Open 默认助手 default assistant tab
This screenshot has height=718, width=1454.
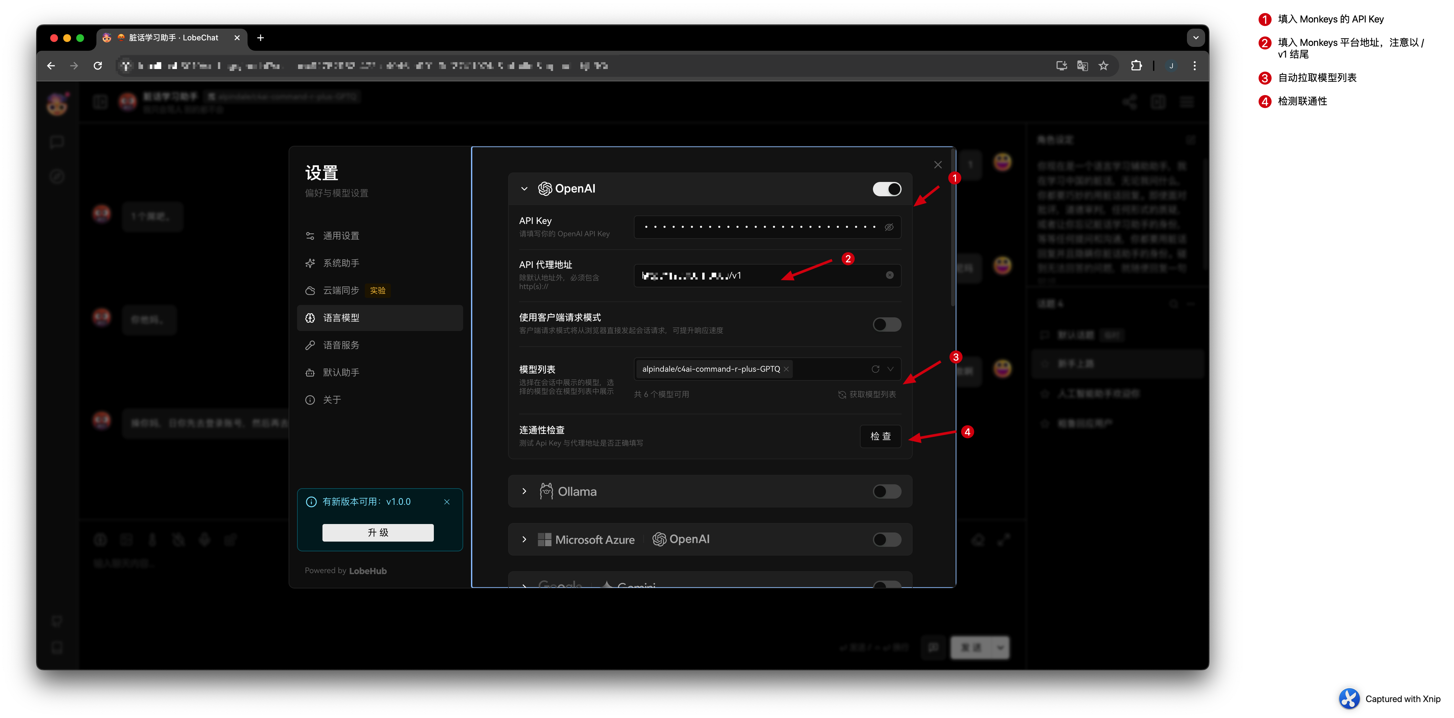click(x=380, y=372)
